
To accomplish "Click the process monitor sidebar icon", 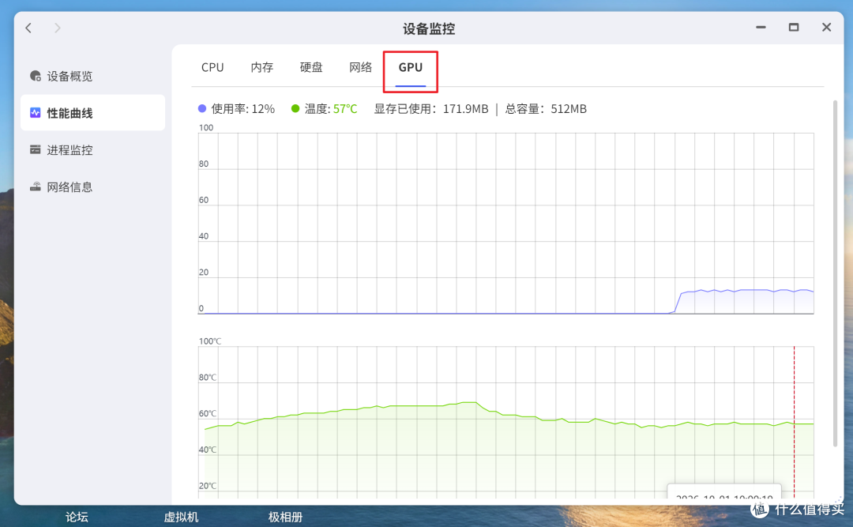I will coord(36,149).
